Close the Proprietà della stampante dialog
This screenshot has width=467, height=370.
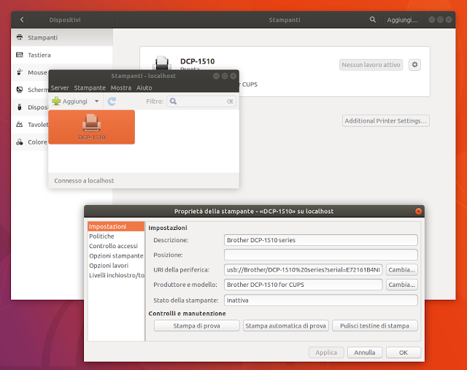(418, 211)
